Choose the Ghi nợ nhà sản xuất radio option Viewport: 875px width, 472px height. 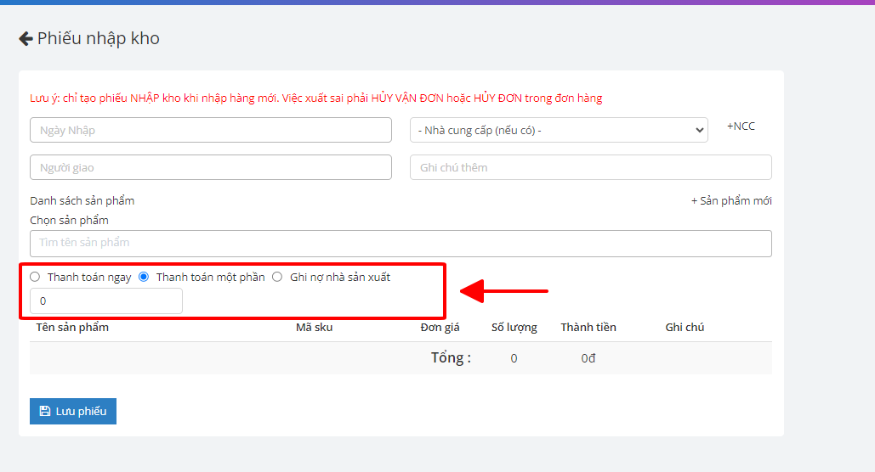coord(277,277)
